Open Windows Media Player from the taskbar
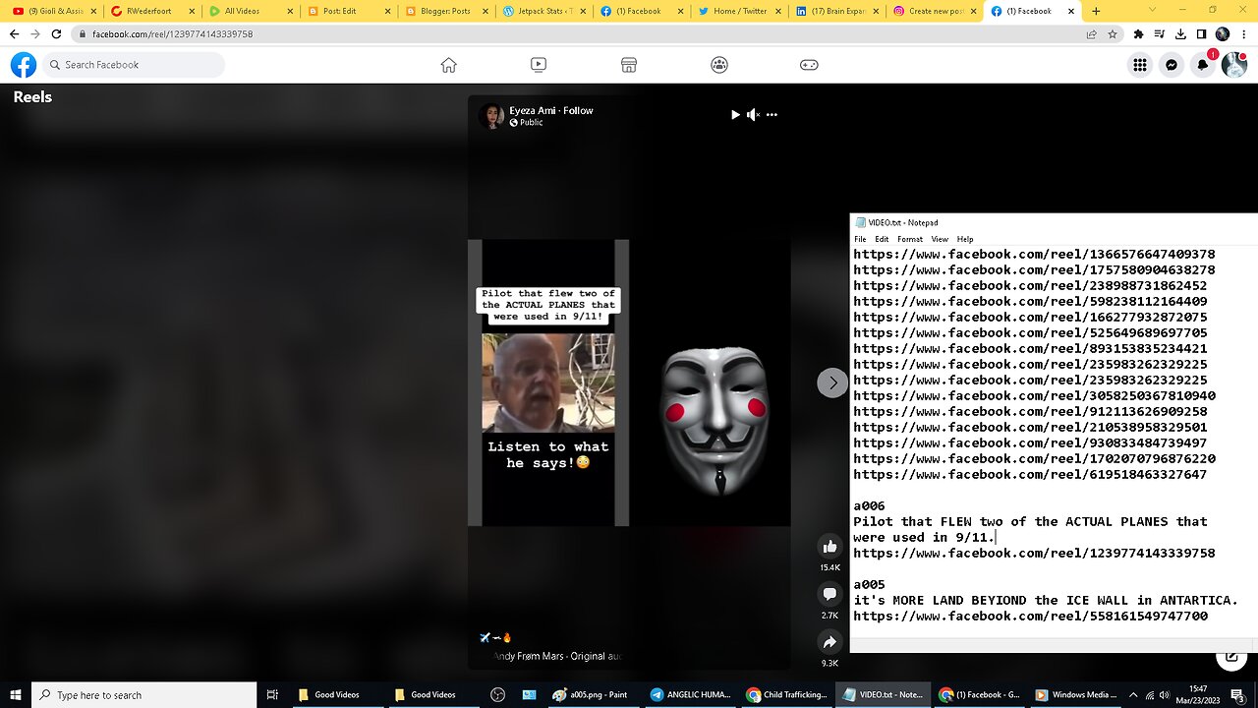This screenshot has height=708, width=1258. [1076, 695]
